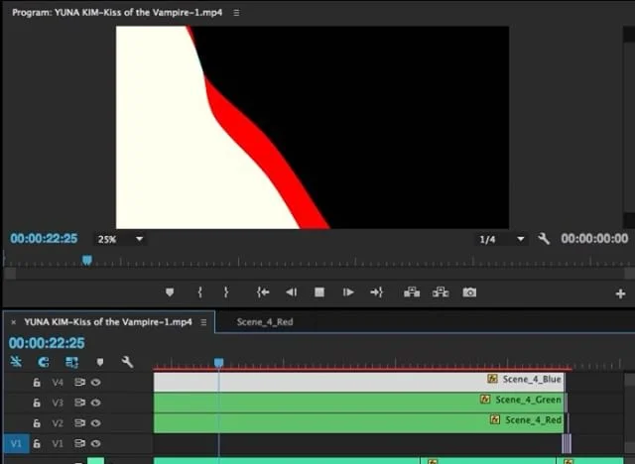Select the Scene_4_Green clip

[x=359, y=403]
